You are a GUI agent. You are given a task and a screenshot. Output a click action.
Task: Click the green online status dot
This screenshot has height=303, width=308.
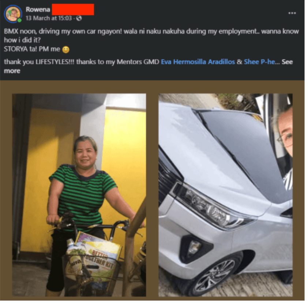(19, 20)
